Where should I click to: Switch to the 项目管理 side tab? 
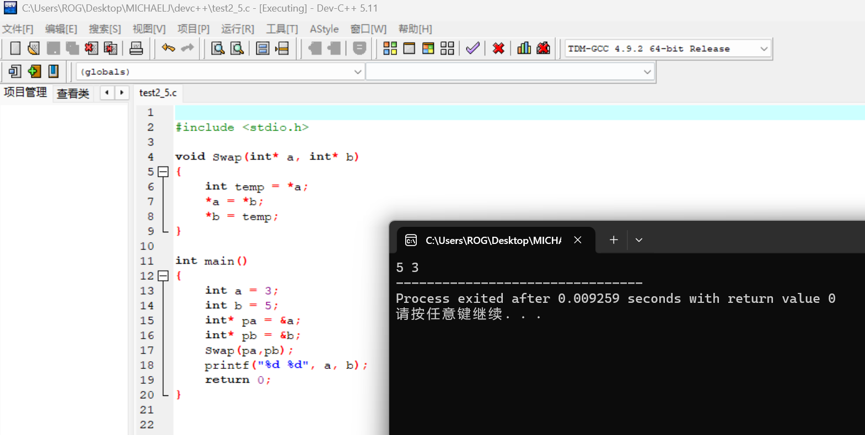pos(25,93)
